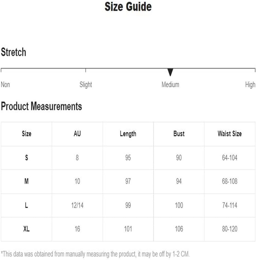Image resolution: width=256 pixels, height=260 pixels.
Task: Select the Slight stretch label
Action: point(86,85)
